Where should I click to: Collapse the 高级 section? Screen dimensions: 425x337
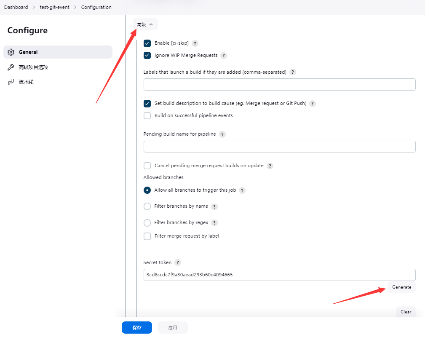(x=145, y=24)
